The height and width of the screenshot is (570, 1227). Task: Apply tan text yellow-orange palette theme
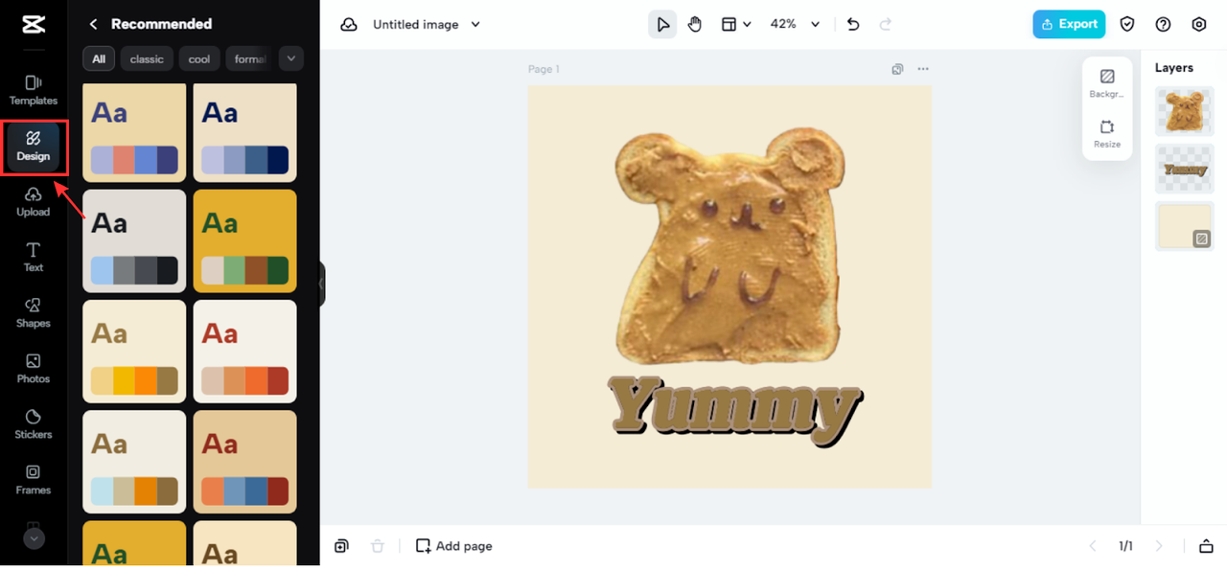point(134,352)
